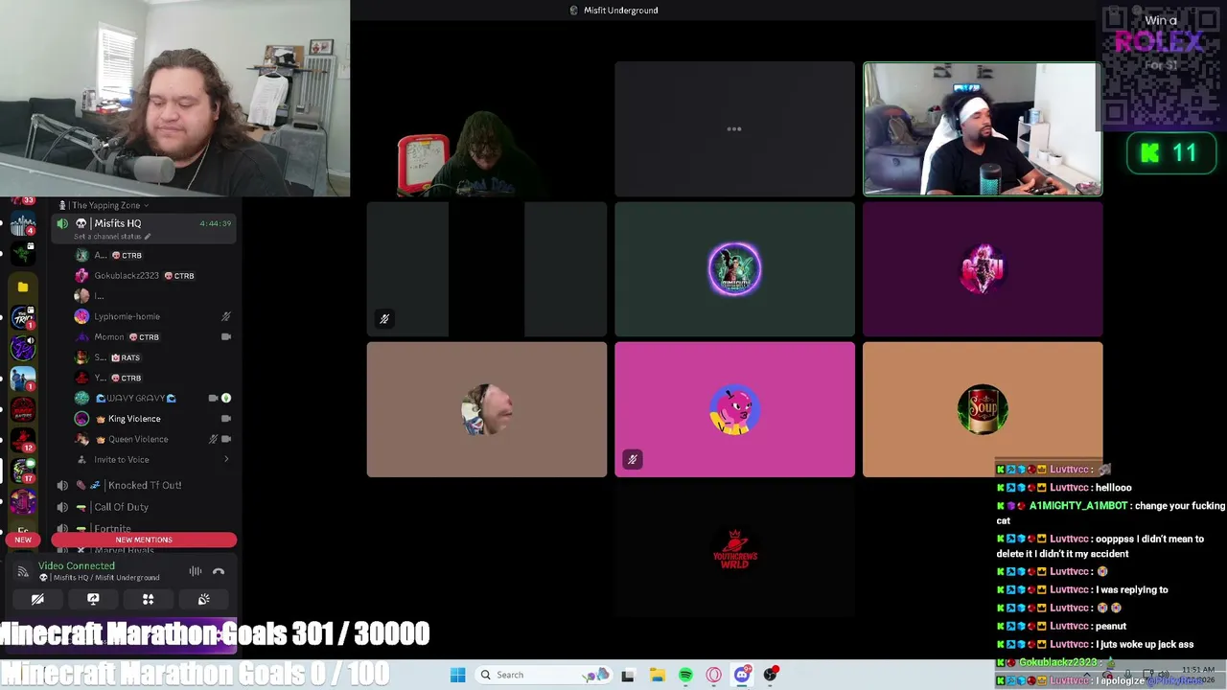This screenshot has height=690, width=1227.
Task: Open the server icon with 17 notifications
Action: [x=23, y=470]
